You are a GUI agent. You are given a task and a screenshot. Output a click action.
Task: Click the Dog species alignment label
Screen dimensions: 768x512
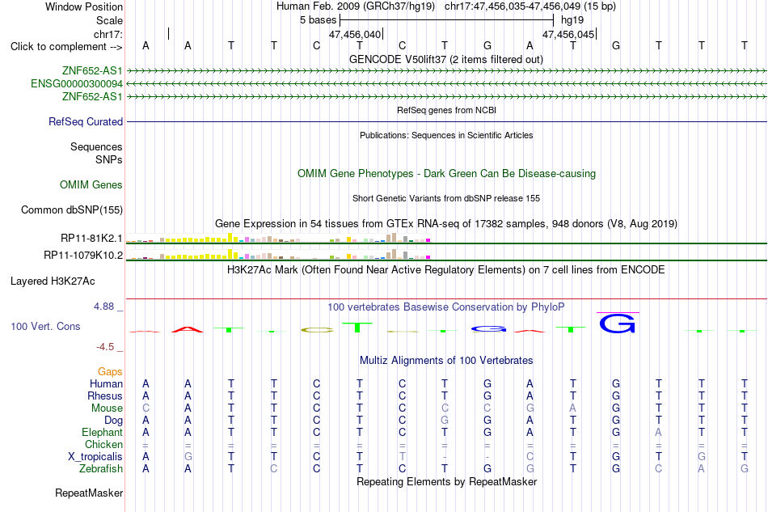click(113, 421)
